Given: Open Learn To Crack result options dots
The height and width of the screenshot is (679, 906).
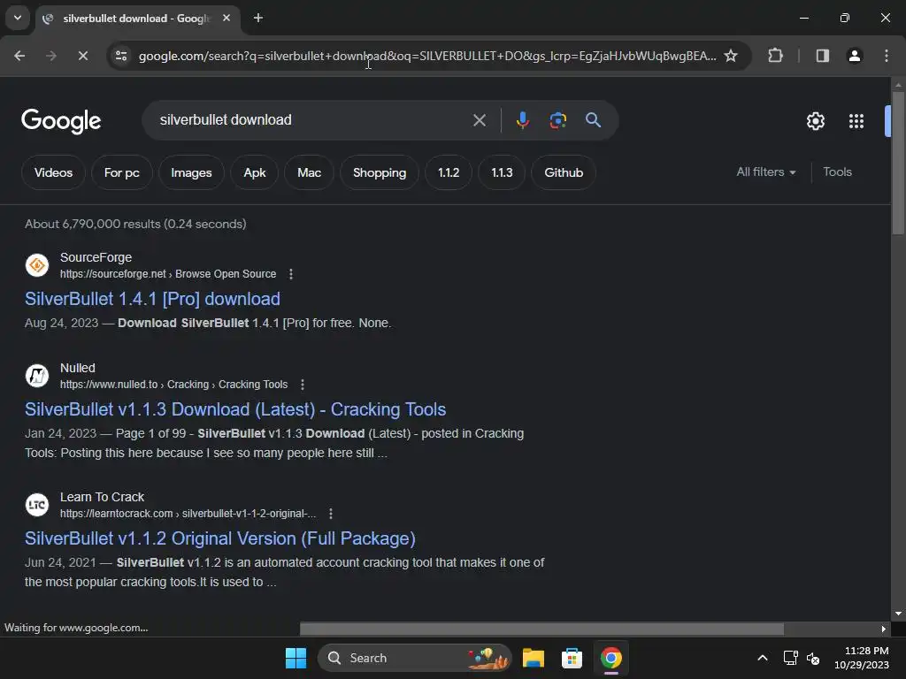Looking at the screenshot, I should coord(331,514).
